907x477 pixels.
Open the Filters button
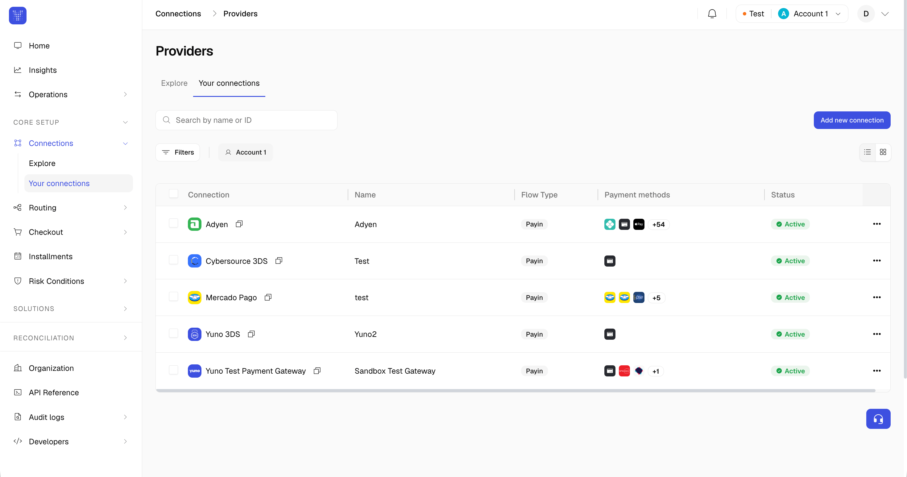[178, 152]
